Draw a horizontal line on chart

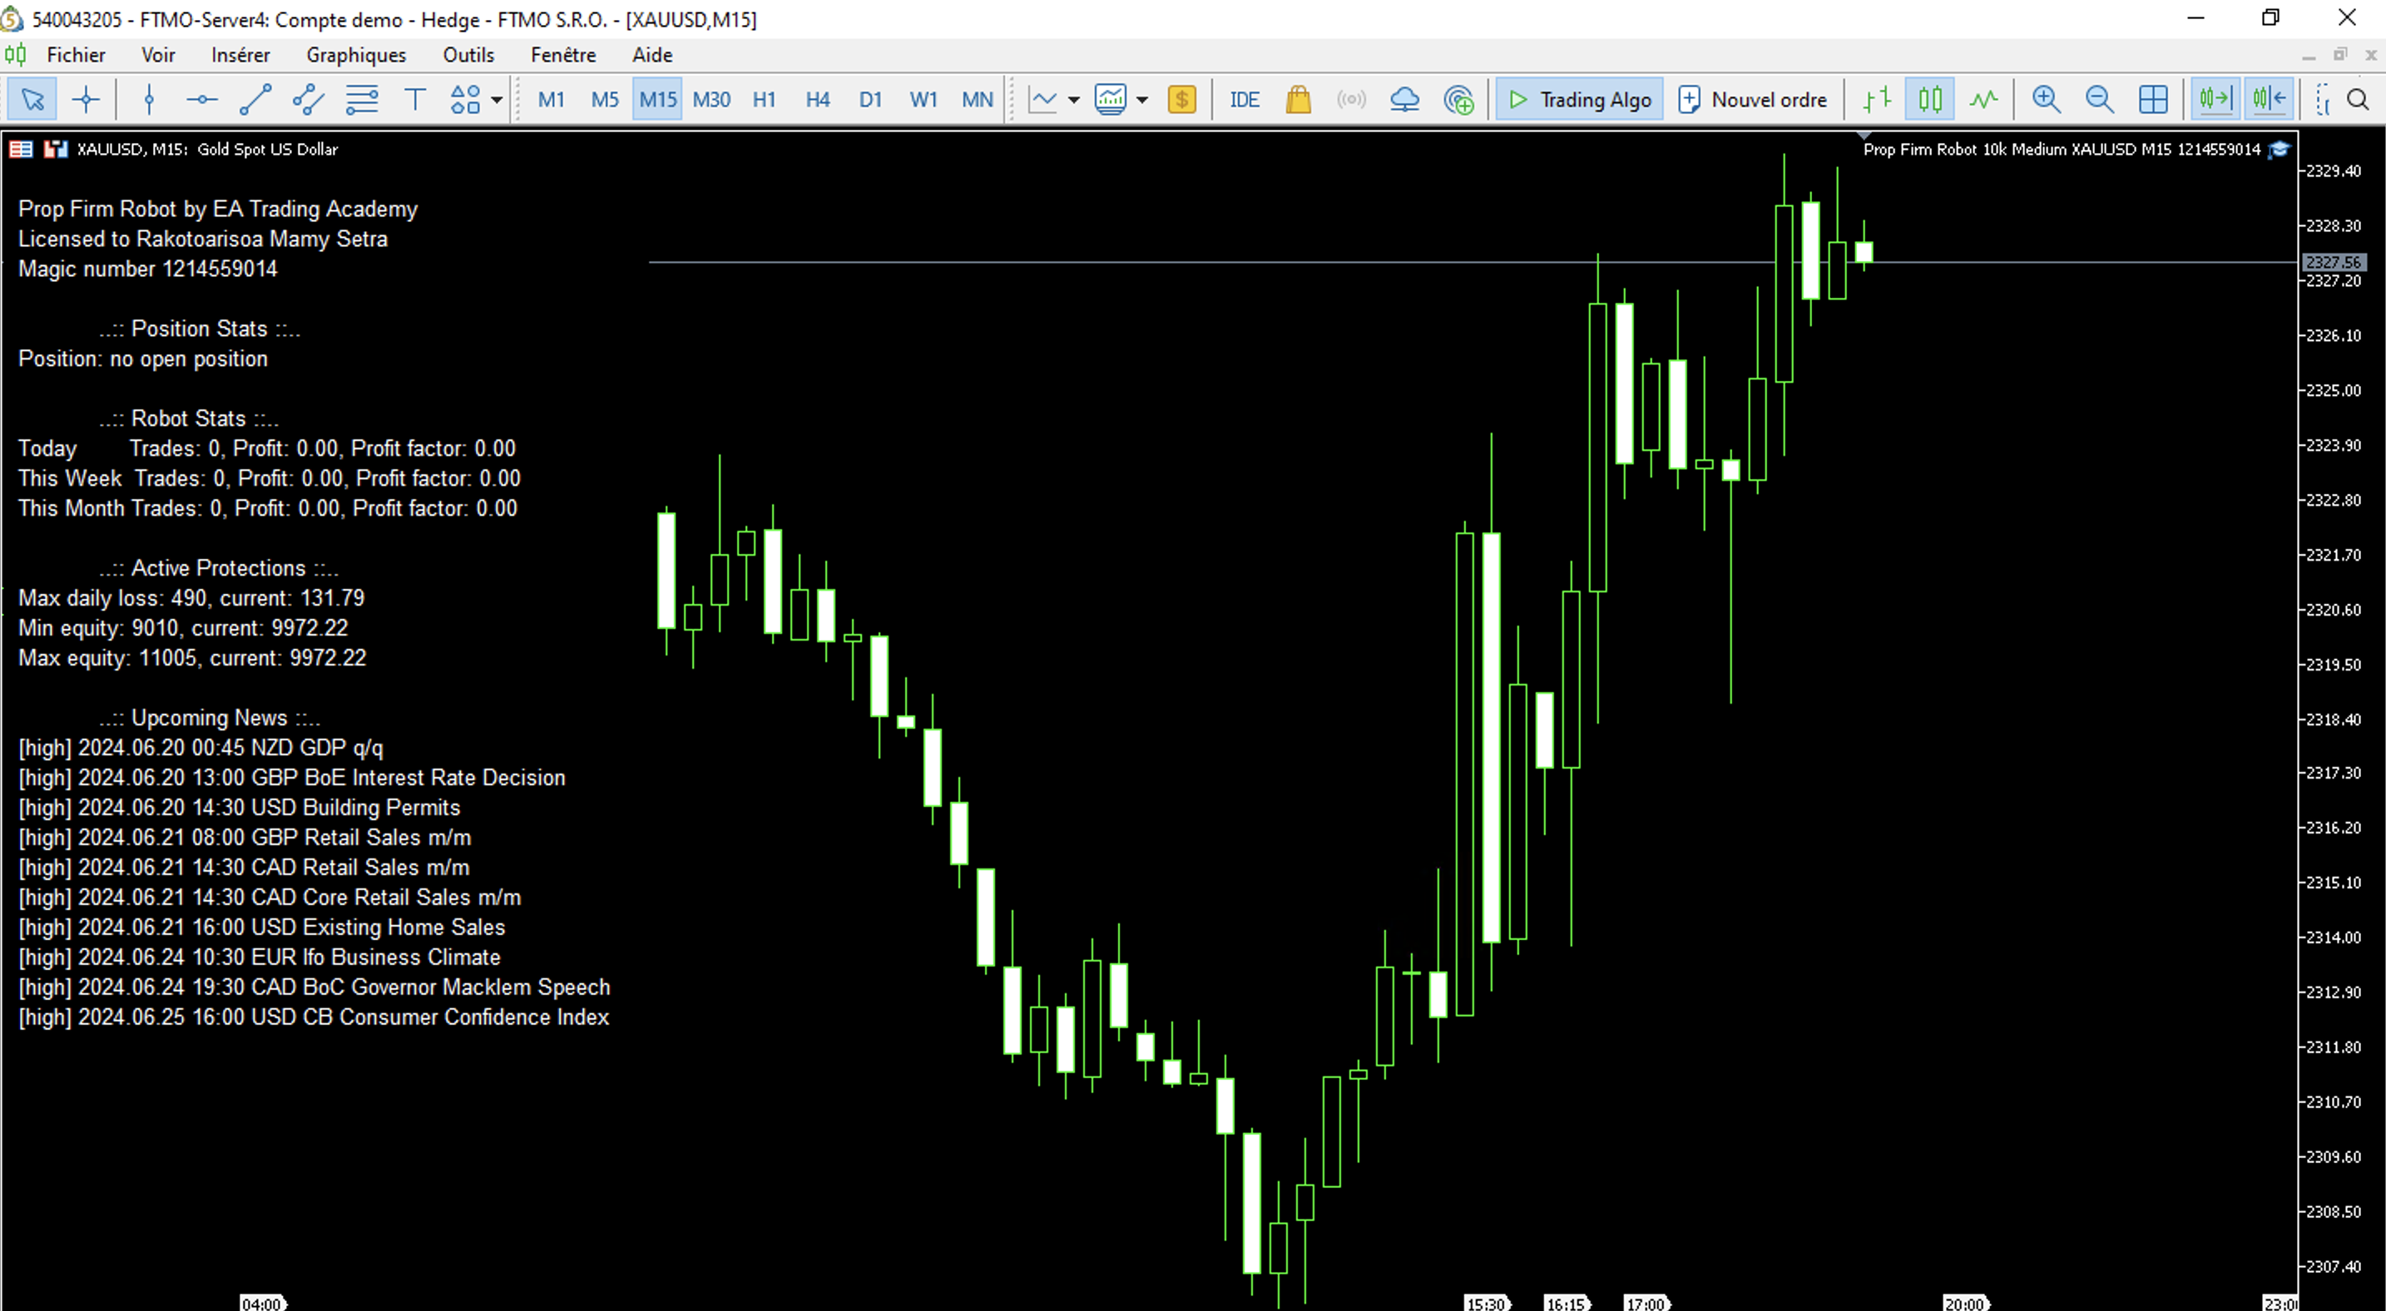pos(202,99)
